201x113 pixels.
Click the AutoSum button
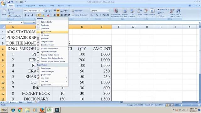(x=162, y=10)
